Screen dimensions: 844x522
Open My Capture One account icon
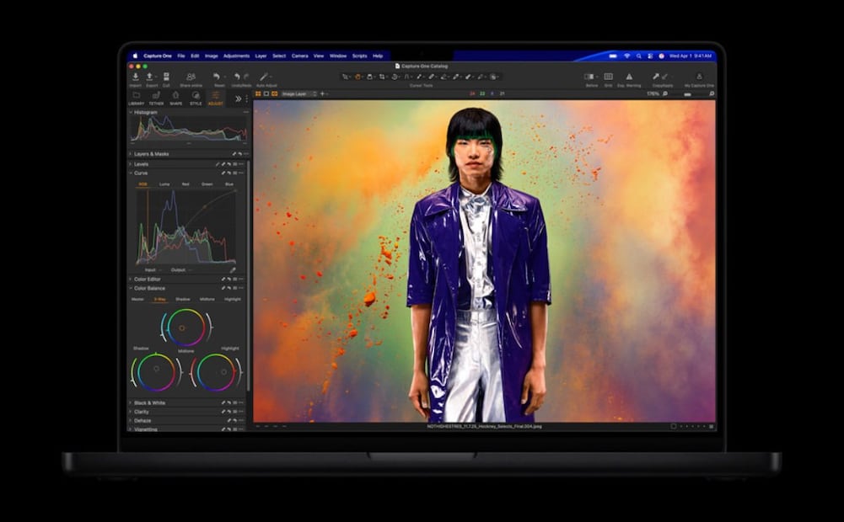699,77
